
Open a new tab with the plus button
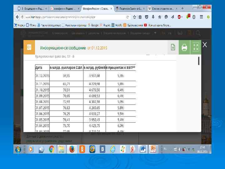[x=182, y=8]
